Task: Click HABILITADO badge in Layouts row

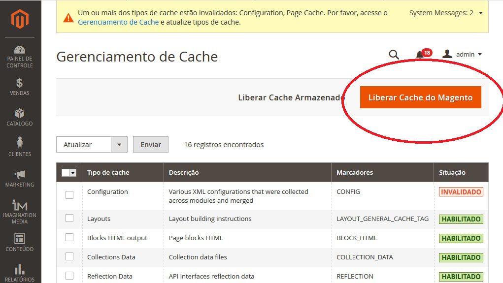Action: tap(461, 219)
